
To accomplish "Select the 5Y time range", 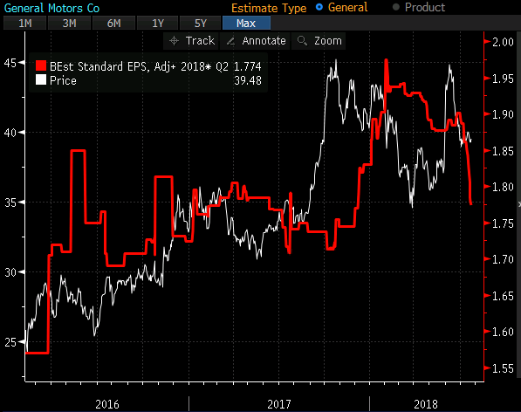I will [201, 24].
